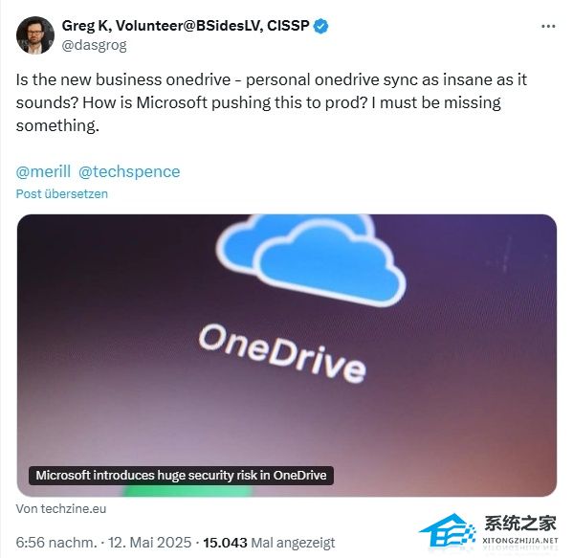This screenshot has width=573, height=558.
Task: Open the 6:56 nachm. timestamp
Action: pos(56,543)
